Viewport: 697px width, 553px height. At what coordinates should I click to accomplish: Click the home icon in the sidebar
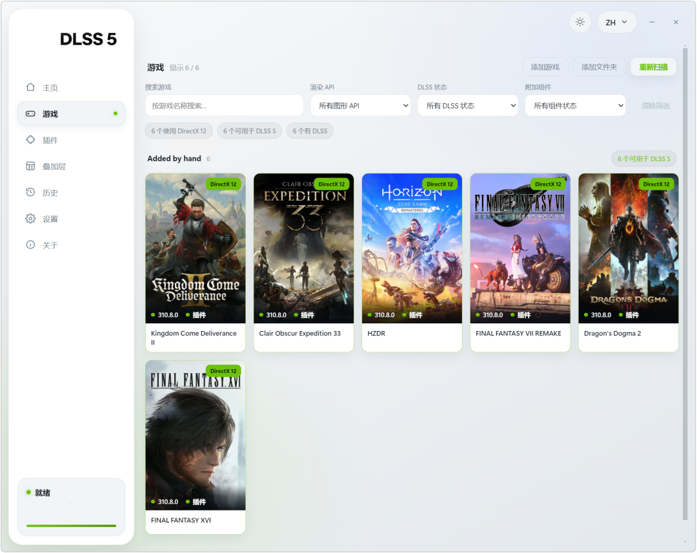click(30, 87)
